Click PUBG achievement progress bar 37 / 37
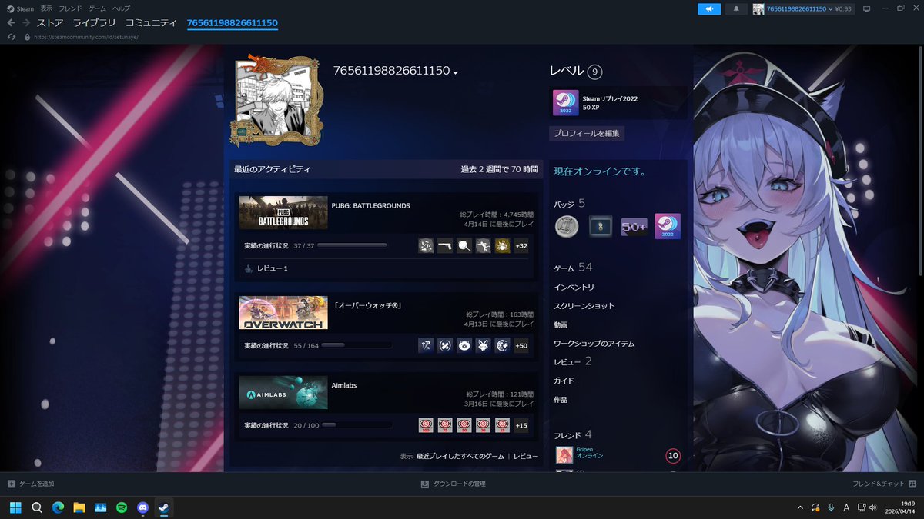Screen dimensions: 924x519 coord(352,245)
